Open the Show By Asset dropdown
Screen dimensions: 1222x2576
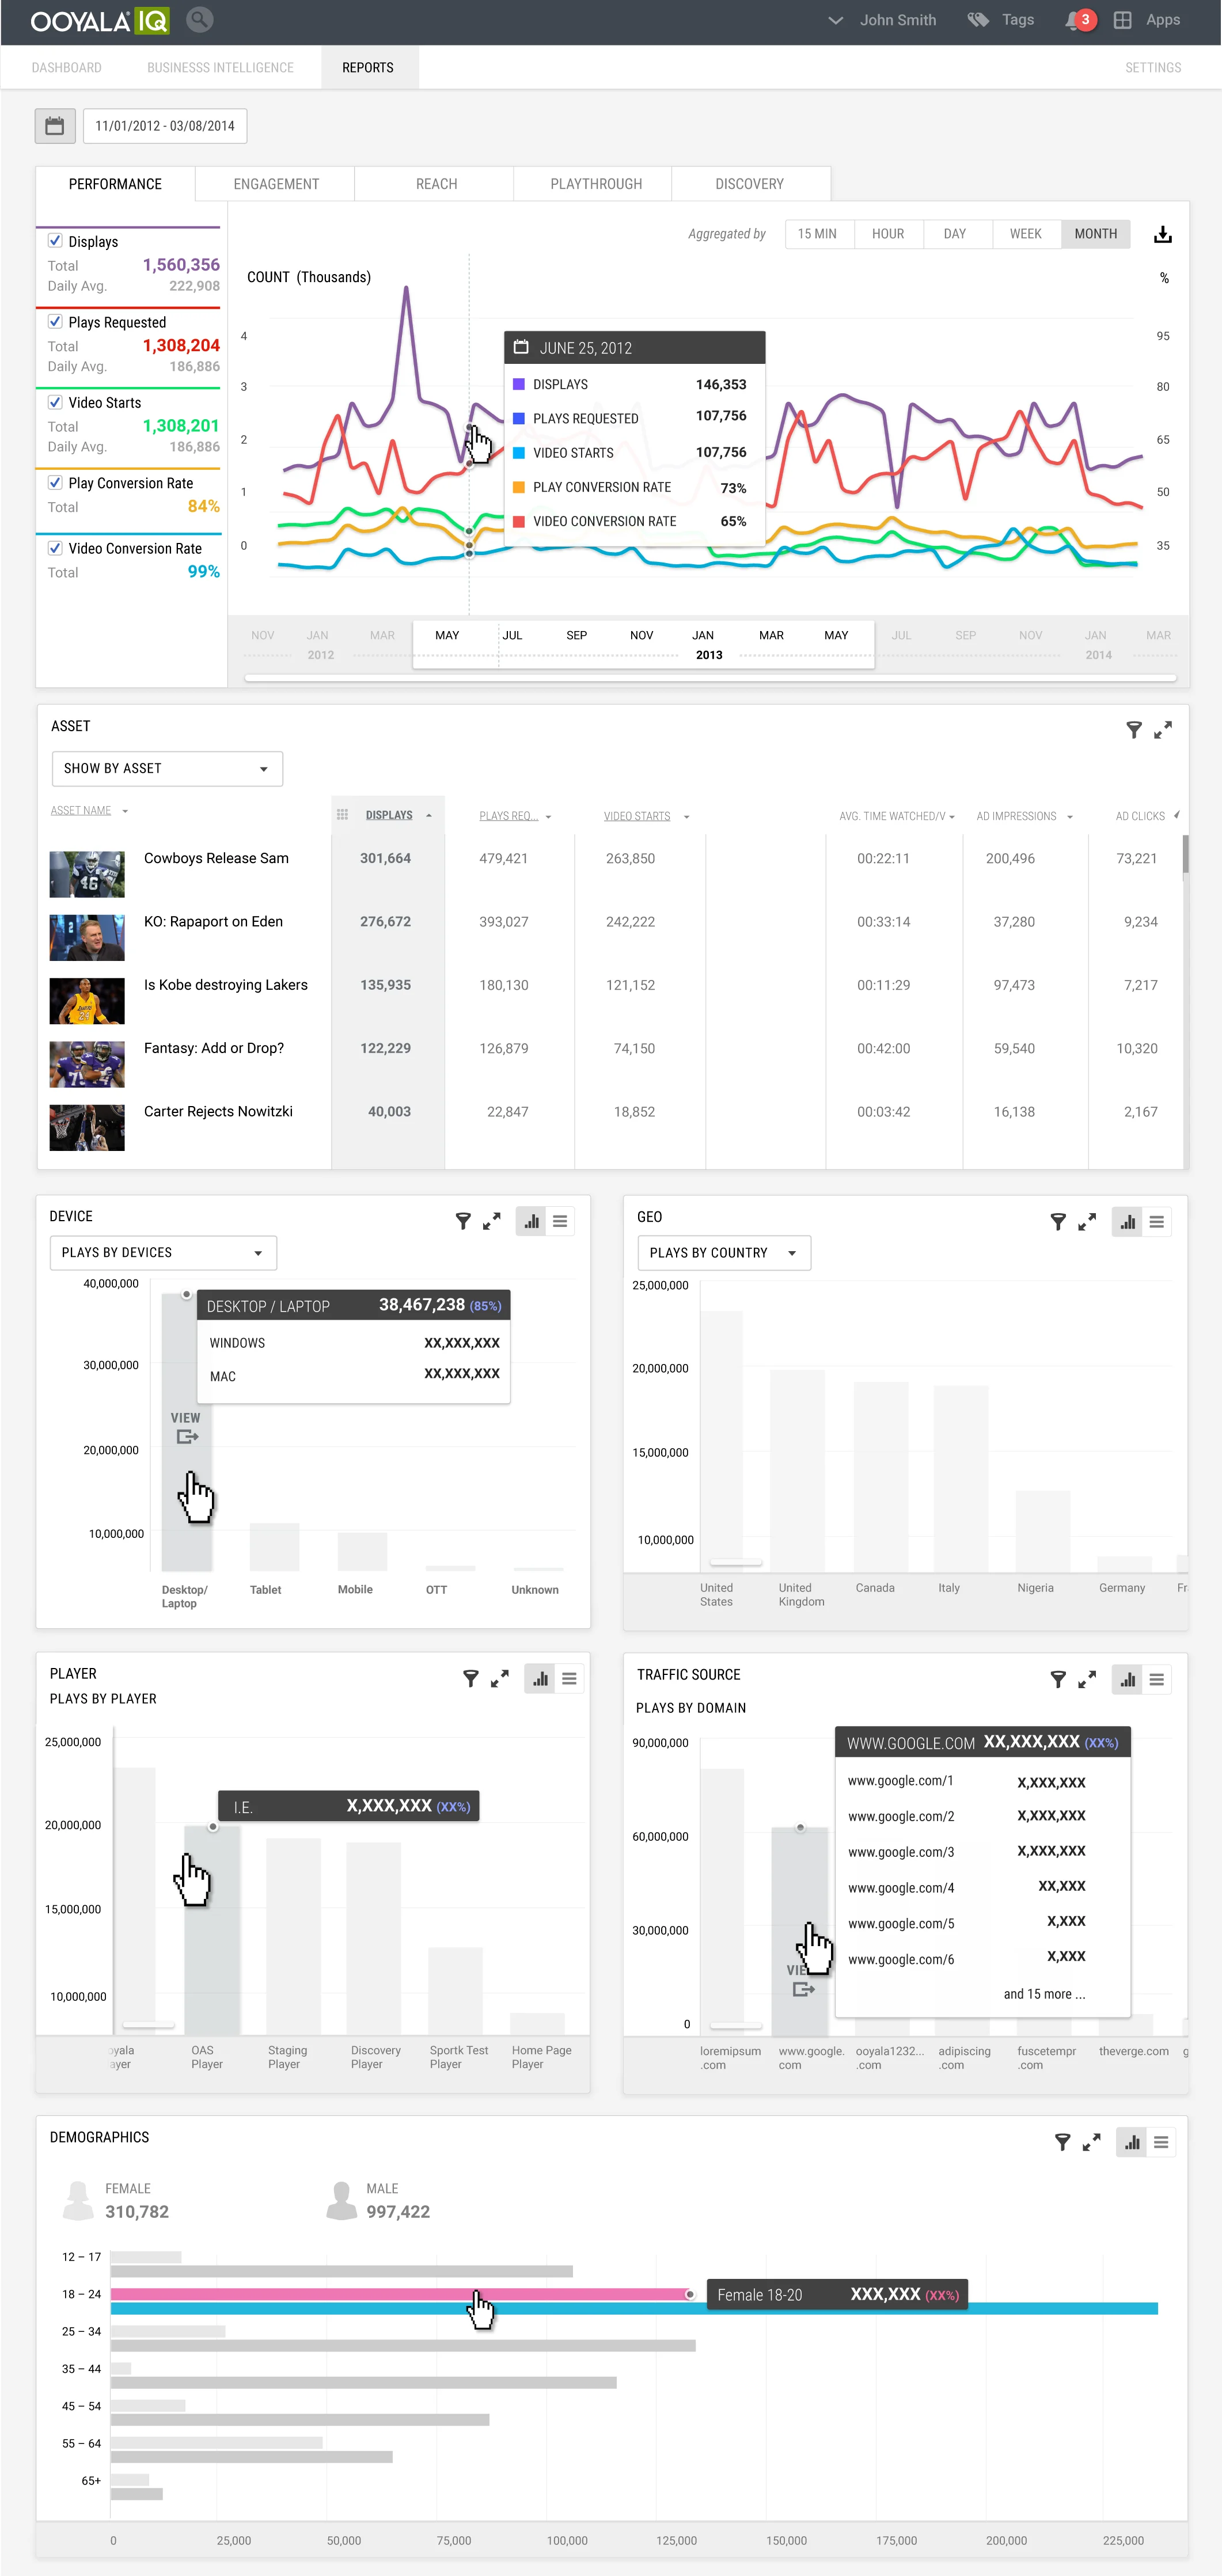click(167, 768)
